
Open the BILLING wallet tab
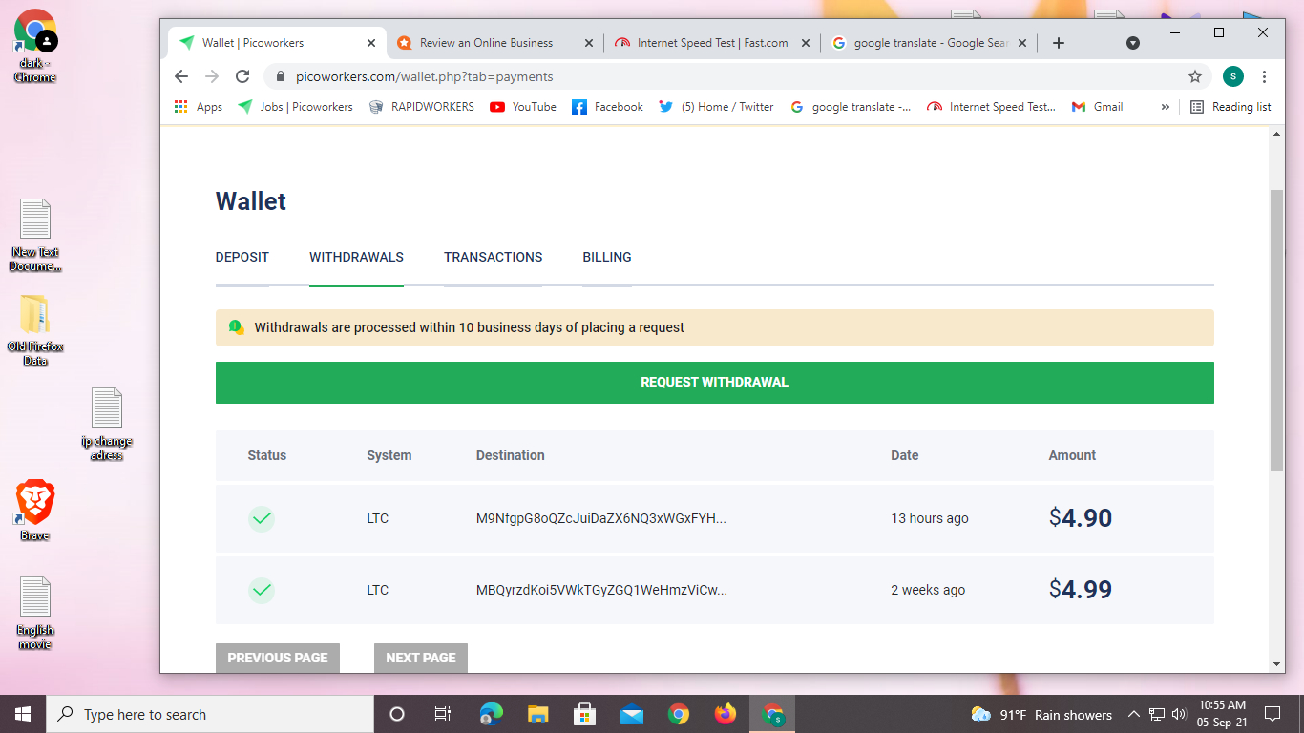point(607,257)
